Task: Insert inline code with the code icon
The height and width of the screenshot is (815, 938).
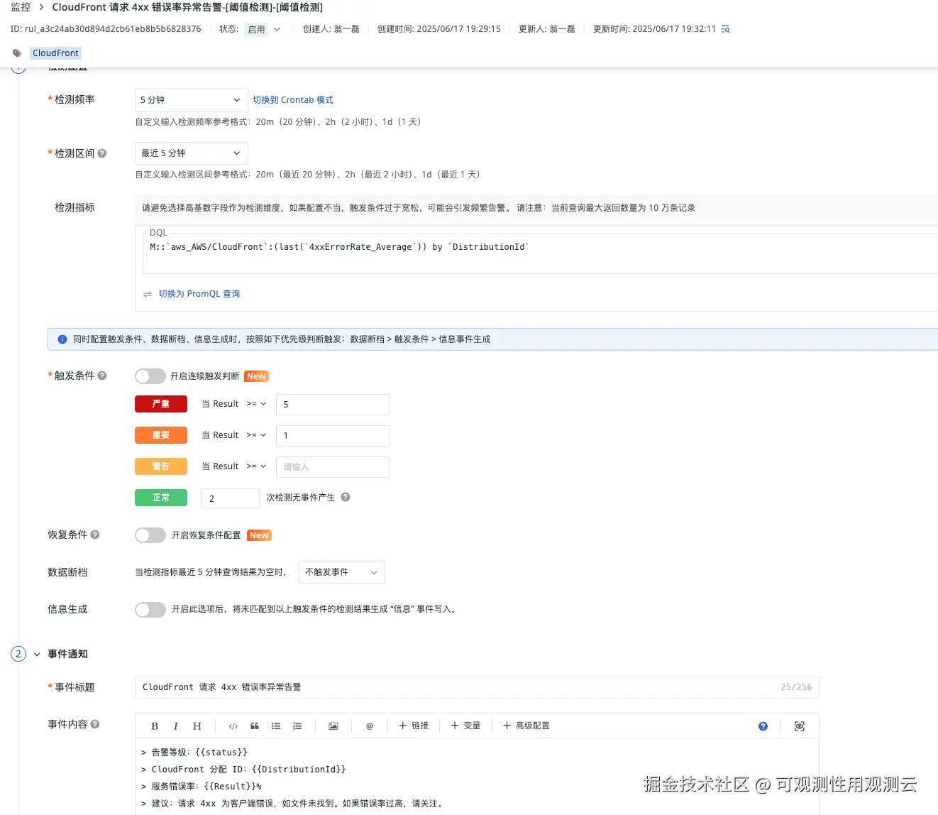Action: (x=233, y=726)
